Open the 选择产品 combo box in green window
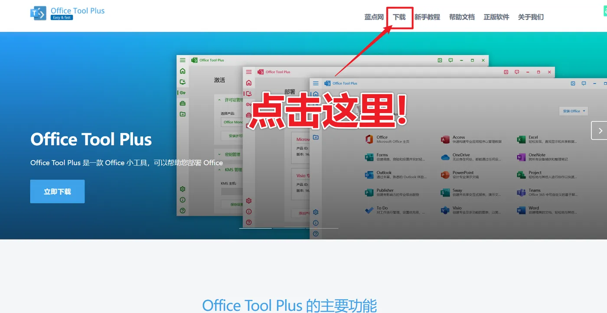This screenshot has height=313, width=607. (232, 122)
